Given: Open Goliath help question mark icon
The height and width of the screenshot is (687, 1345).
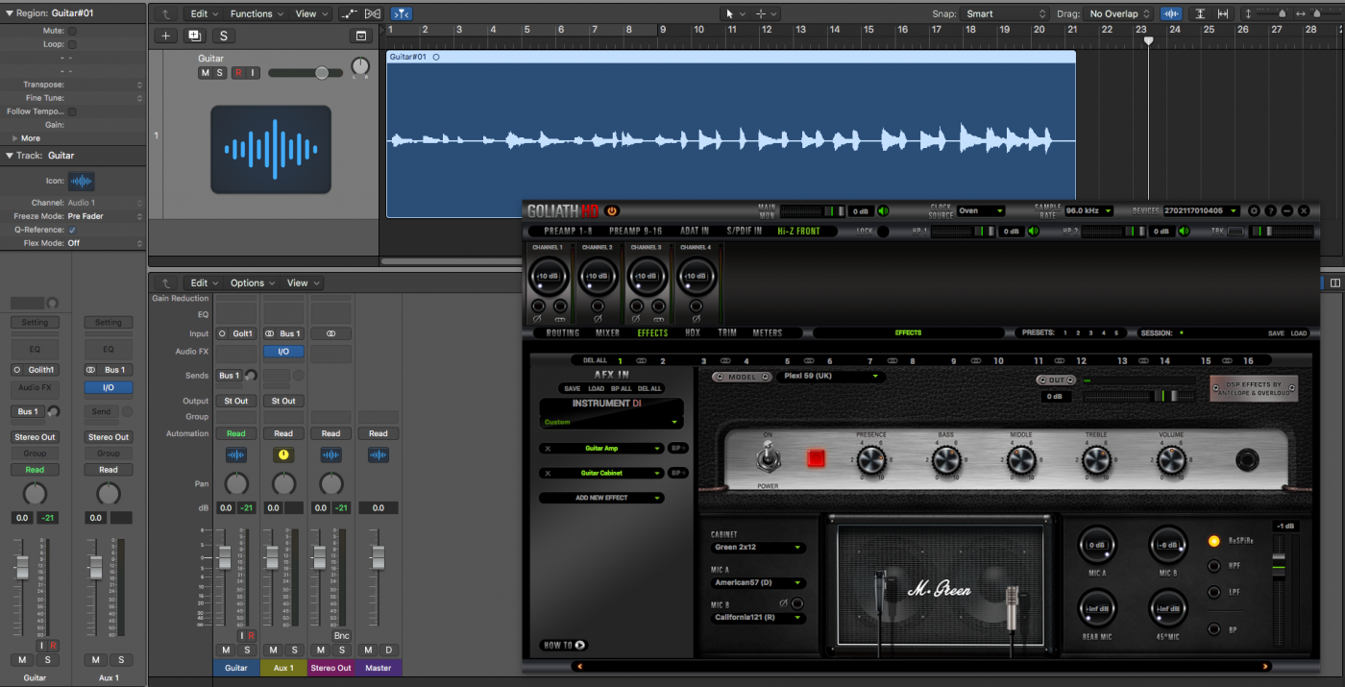Looking at the screenshot, I should 1270,210.
